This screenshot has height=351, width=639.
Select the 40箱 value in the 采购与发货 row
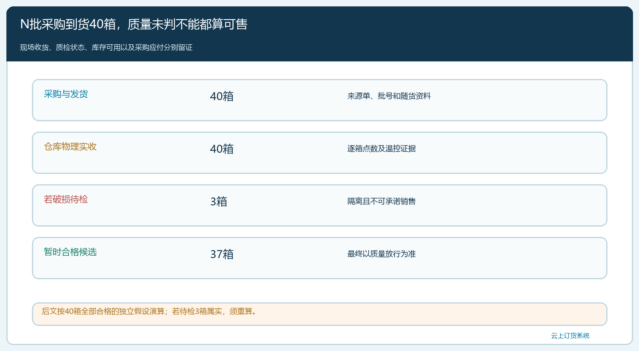pos(222,96)
